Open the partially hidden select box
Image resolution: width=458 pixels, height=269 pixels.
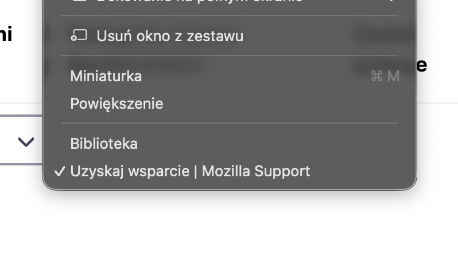[x=21, y=140]
